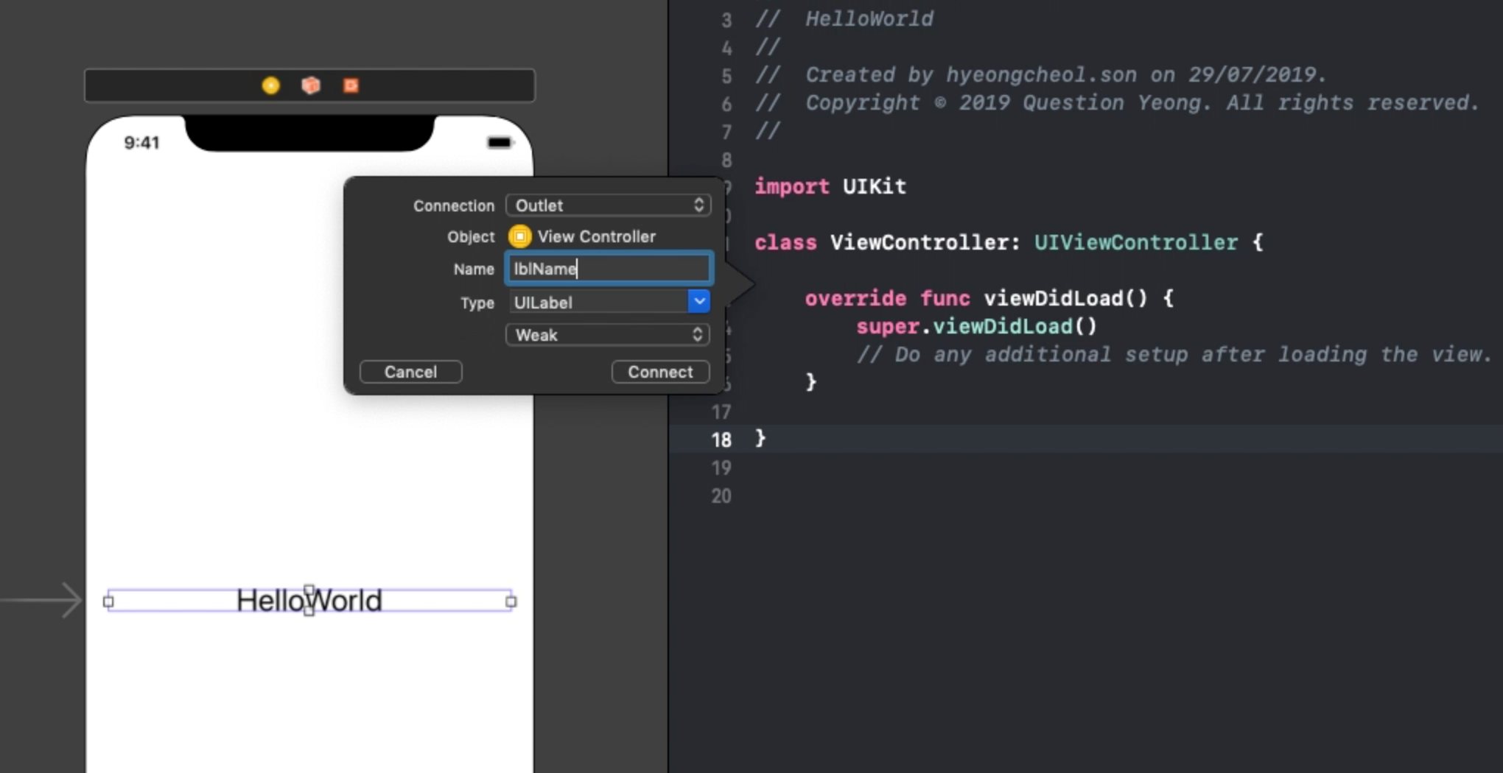Click the 9:41 time in device preview
This screenshot has height=773, width=1503.
point(141,143)
